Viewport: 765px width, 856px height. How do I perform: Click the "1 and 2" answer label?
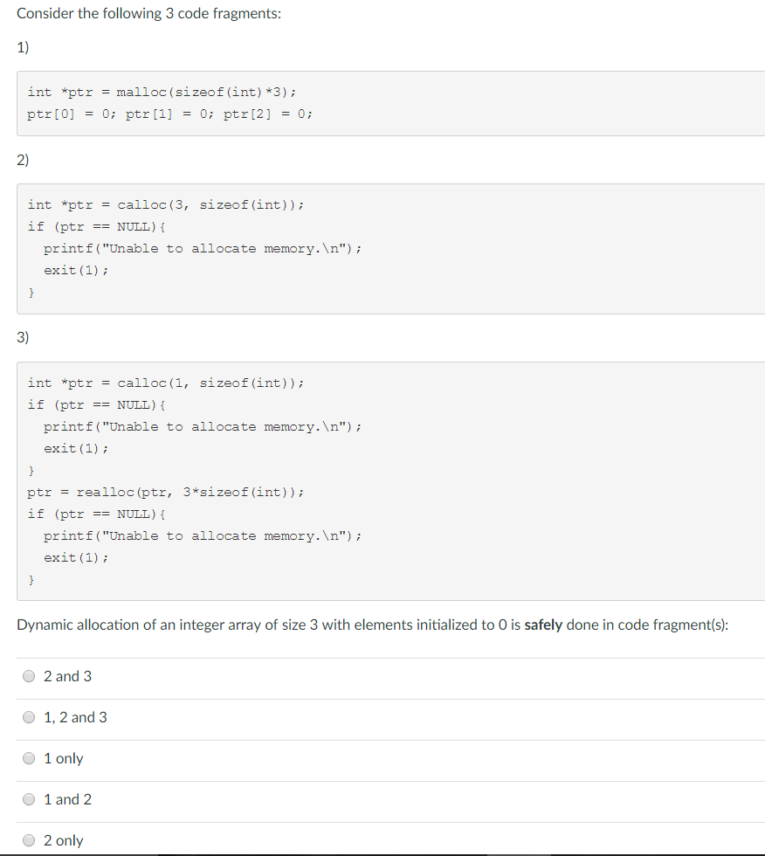(x=65, y=798)
